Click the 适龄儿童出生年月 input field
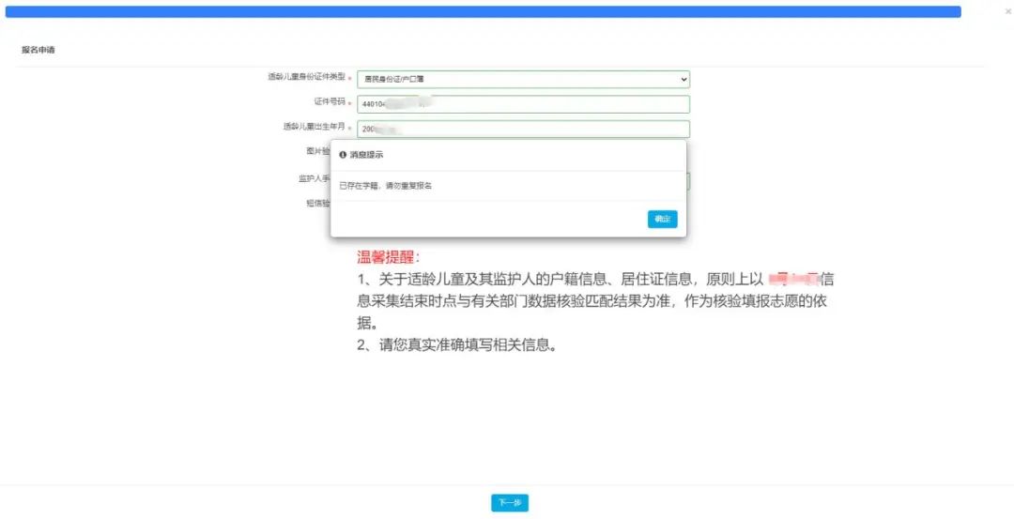 coord(522,130)
